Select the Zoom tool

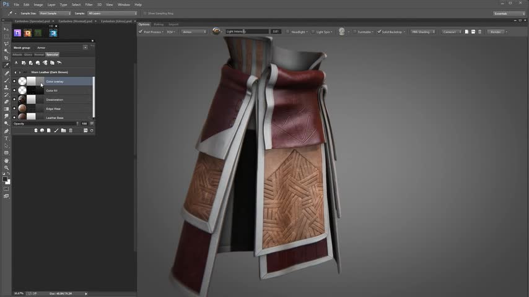(x=6, y=168)
